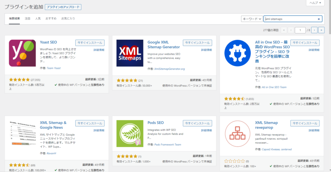
Task: Install Pods SEO now
Action: 197,123
